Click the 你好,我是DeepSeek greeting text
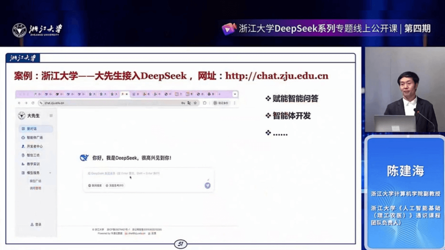This screenshot has height=250, width=445. (x=132, y=158)
